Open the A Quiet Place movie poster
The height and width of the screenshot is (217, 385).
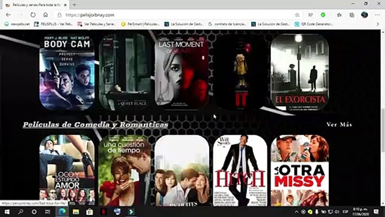(125, 71)
